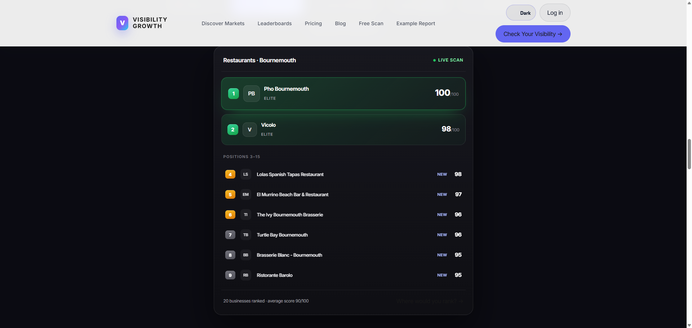
Task: Click the faint 'Where would you rank?' link
Action: [430, 301]
